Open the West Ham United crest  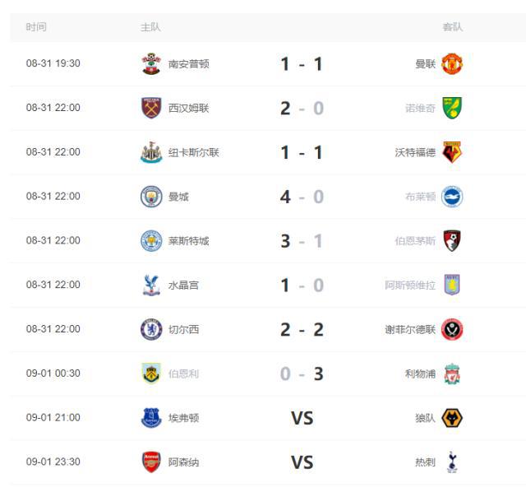[x=151, y=108]
